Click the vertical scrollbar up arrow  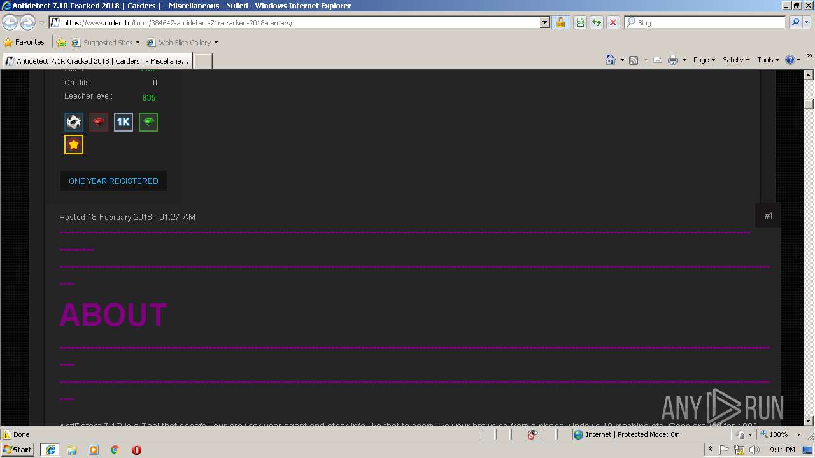[809, 76]
